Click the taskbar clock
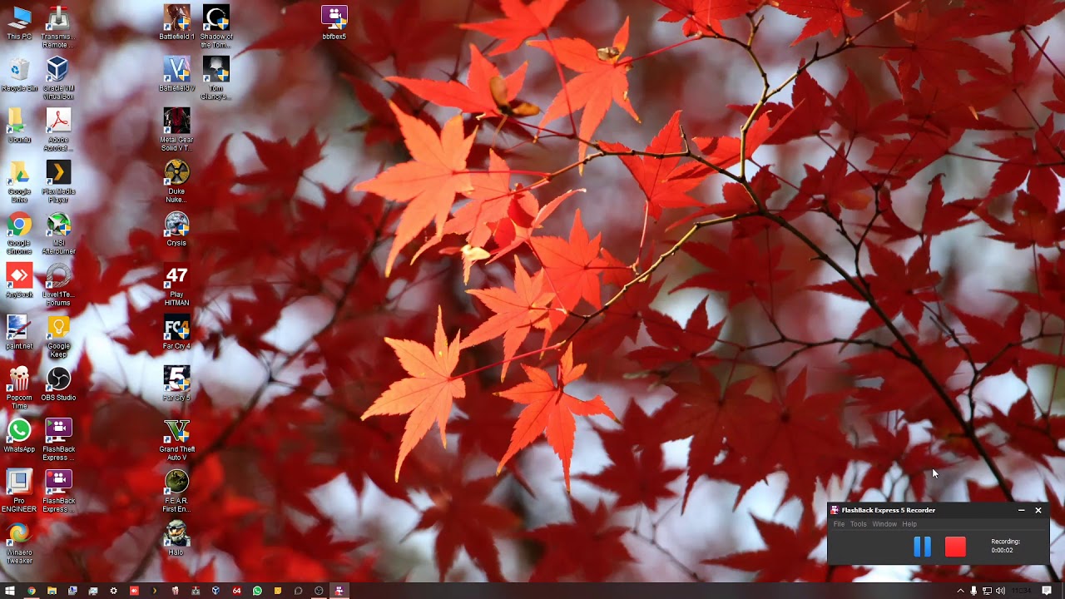This screenshot has height=599, width=1065. click(x=1020, y=591)
